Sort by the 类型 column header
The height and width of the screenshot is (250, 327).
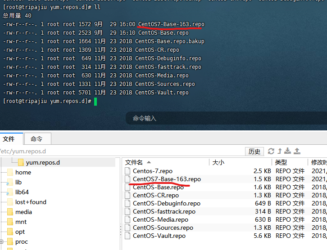click(290, 162)
